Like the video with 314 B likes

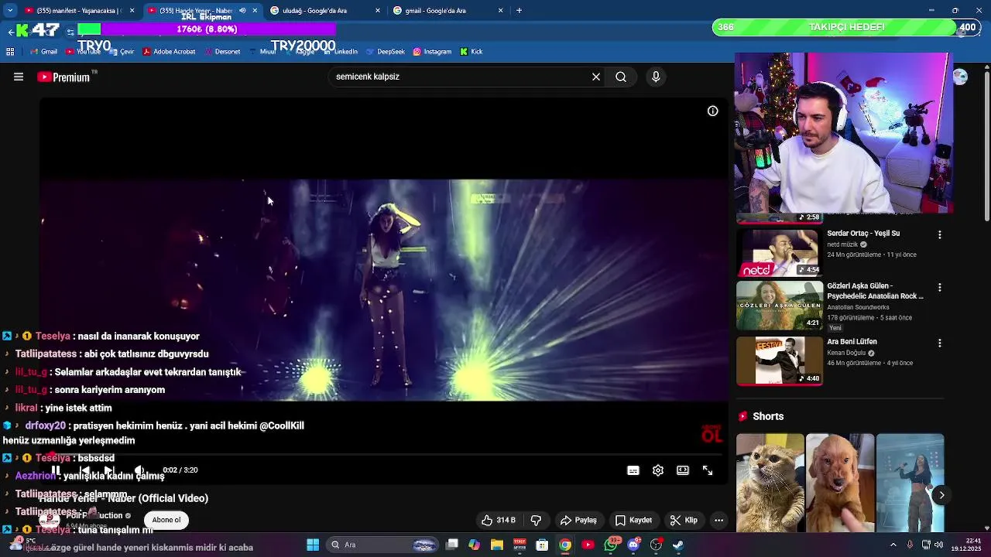(x=498, y=520)
